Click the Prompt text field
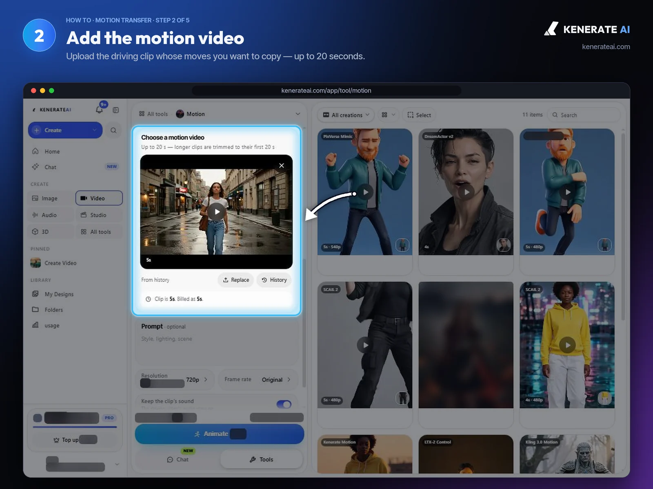The height and width of the screenshot is (489, 653). click(x=217, y=343)
